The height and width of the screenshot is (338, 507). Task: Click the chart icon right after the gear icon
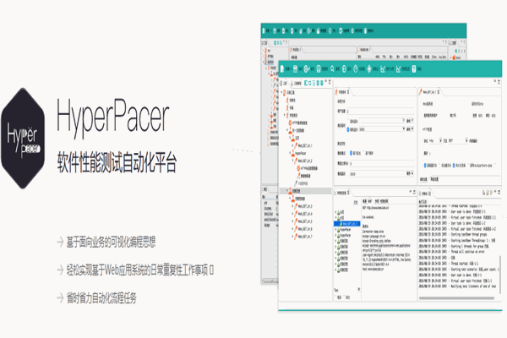(x=383, y=68)
